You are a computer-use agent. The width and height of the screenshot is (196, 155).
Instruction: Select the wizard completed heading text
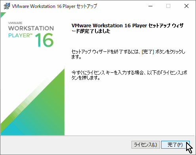[x=127, y=28]
